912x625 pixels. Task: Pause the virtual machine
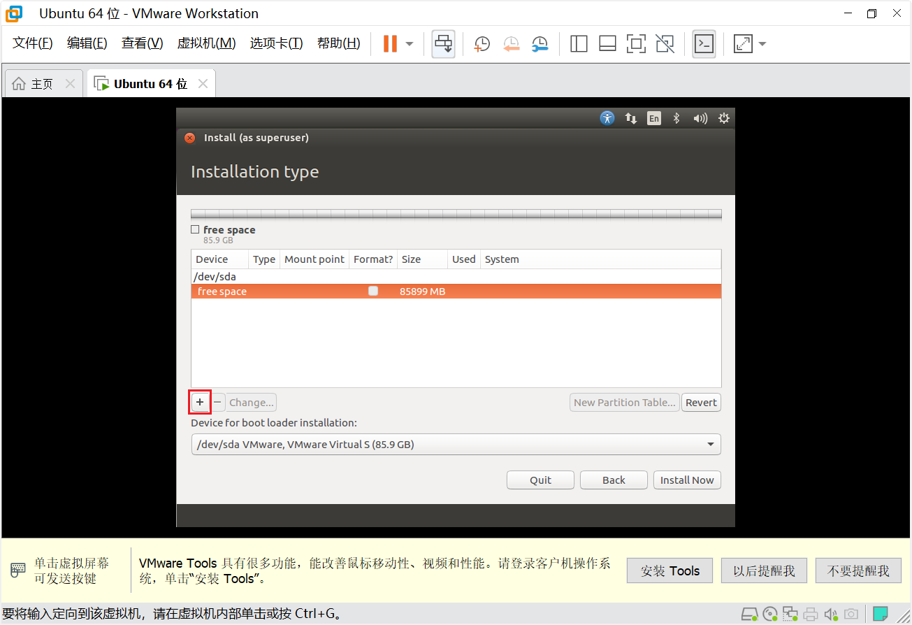[390, 43]
